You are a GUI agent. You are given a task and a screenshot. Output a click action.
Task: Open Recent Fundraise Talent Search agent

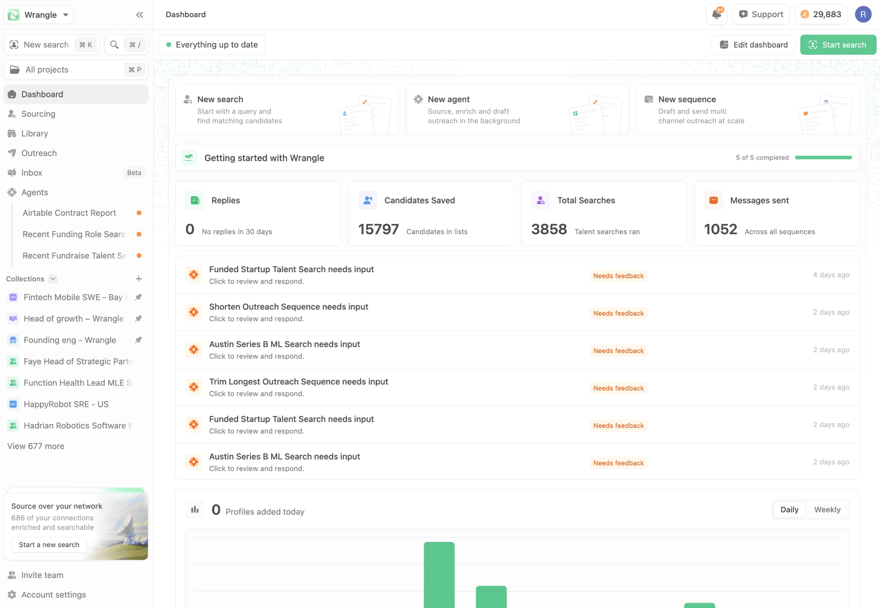tap(81, 255)
